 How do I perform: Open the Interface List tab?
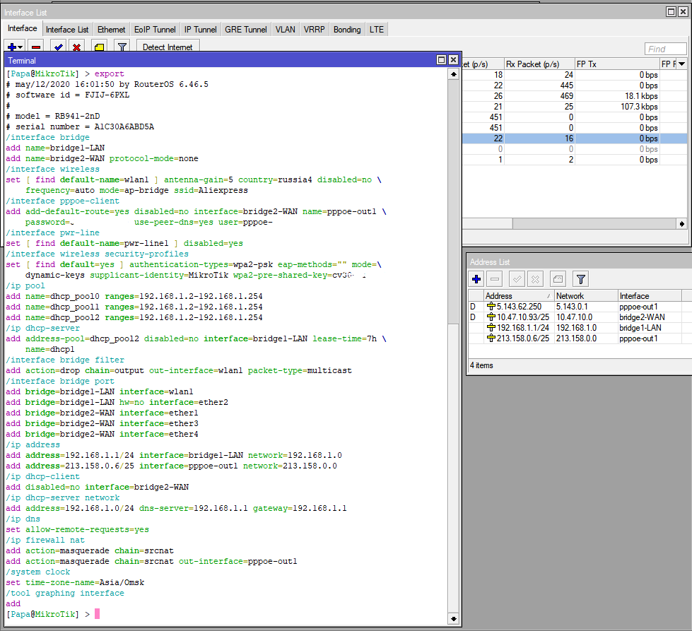point(67,30)
